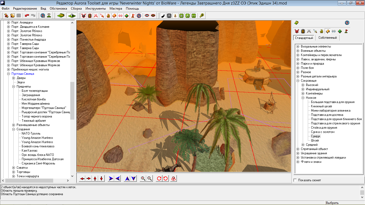Click the blue upward pitch camera arrow

click(x=127, y=179)
